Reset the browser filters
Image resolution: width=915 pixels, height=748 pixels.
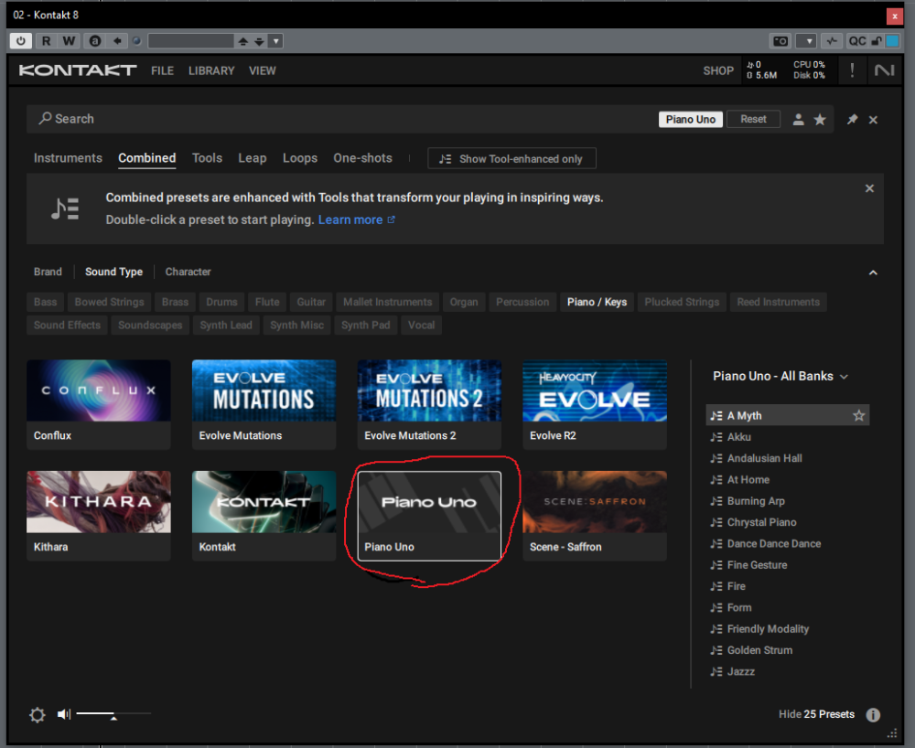(x=753, y=119)
